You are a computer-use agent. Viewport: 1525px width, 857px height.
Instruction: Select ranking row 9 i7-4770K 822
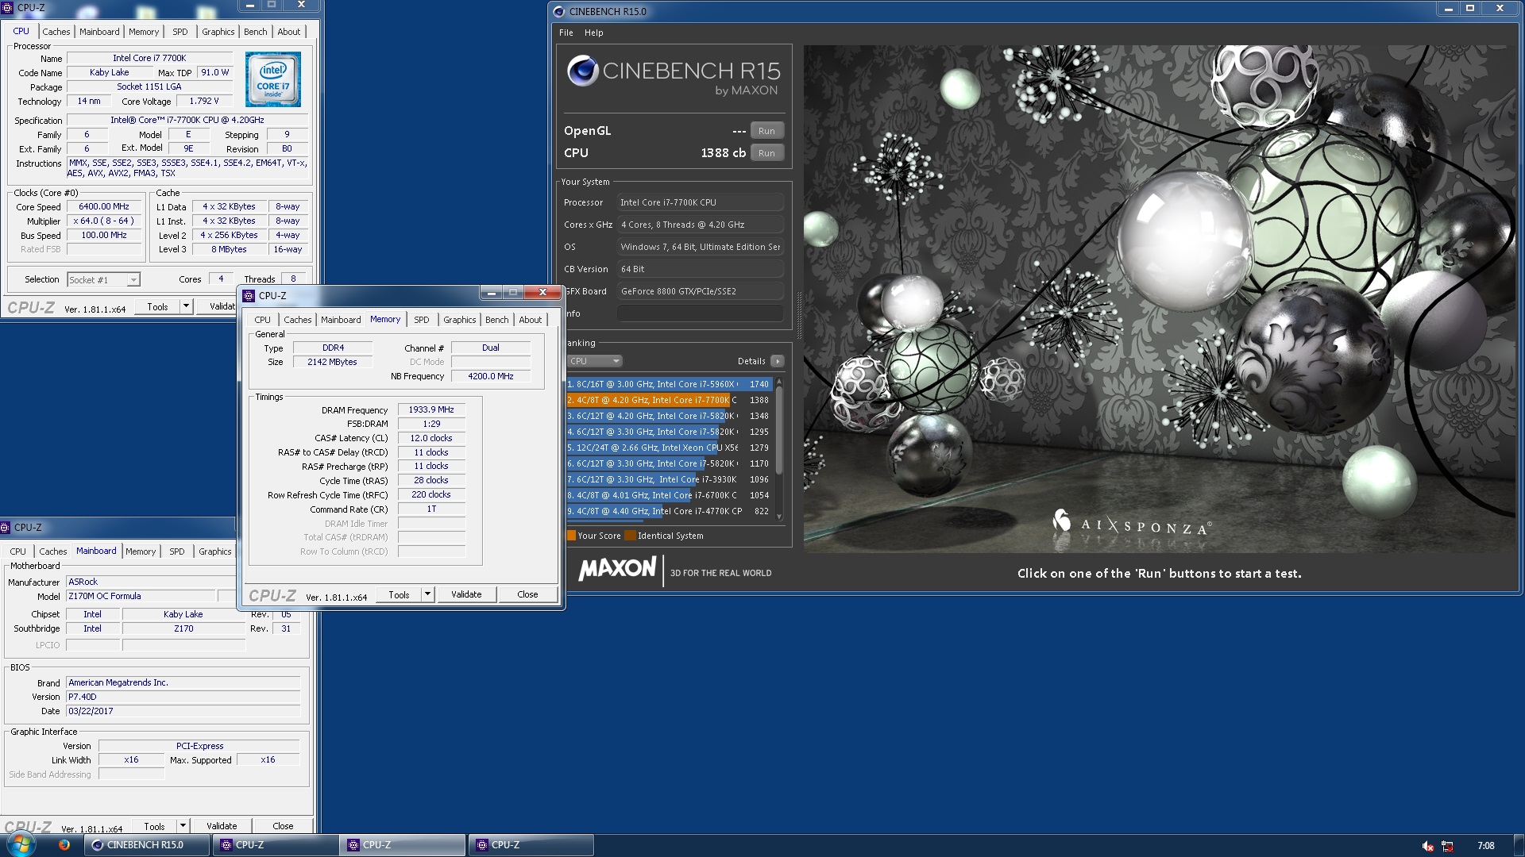[x=669, y=511]
